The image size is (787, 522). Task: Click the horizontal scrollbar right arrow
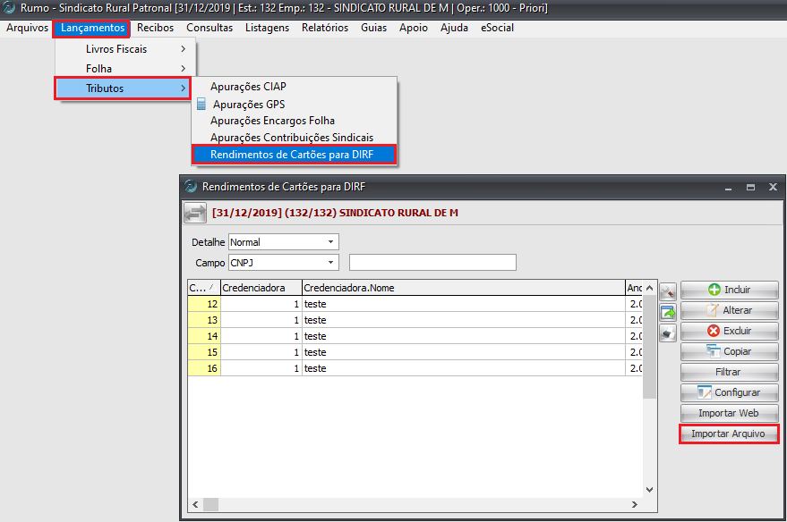point(635,504)
